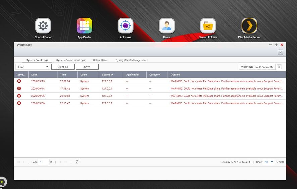297x189 pixels.
Task: Select the 22:15:47 time cell
Action: (65, 103)
